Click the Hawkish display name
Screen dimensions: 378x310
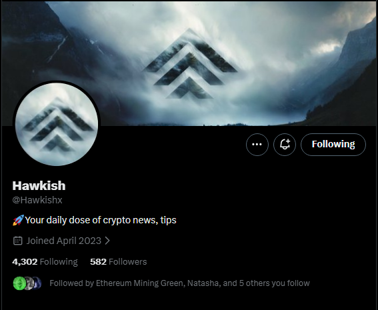coord(39,185)
